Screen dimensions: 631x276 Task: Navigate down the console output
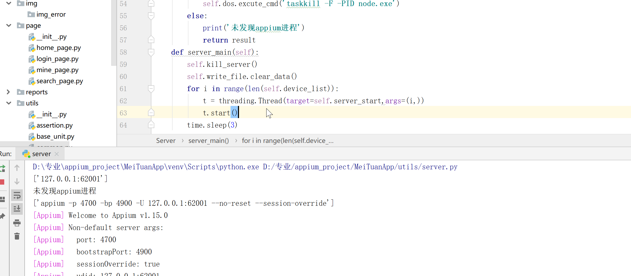pos(17,182)
